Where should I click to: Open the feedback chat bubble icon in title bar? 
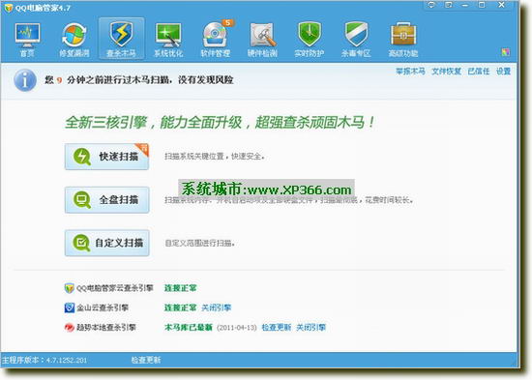(431, 5)
